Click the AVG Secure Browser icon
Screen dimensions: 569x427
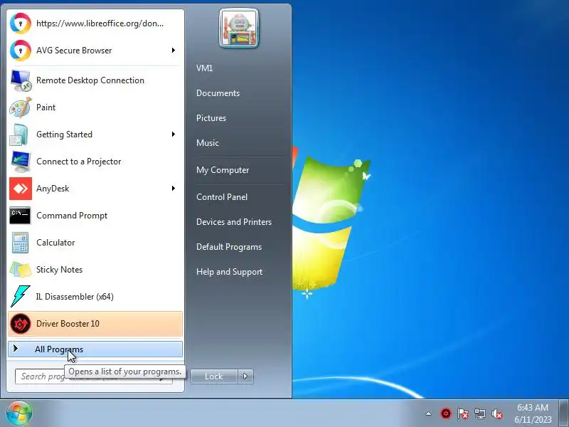tap(21, 51)
